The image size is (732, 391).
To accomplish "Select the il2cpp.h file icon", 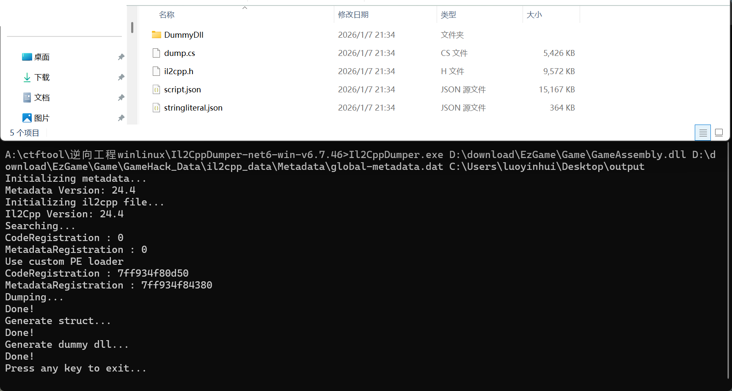I will [x=156, y=71].
